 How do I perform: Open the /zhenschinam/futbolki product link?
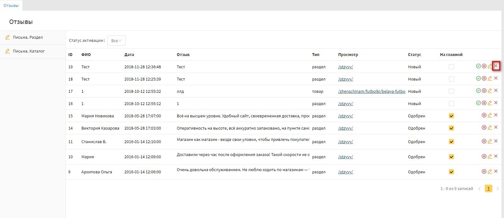click(x=371, y=91)
